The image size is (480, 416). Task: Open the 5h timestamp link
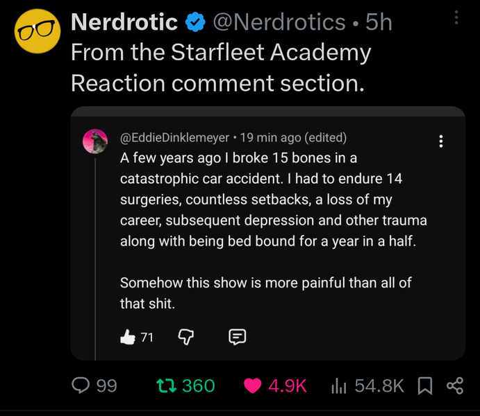point(379,23)
